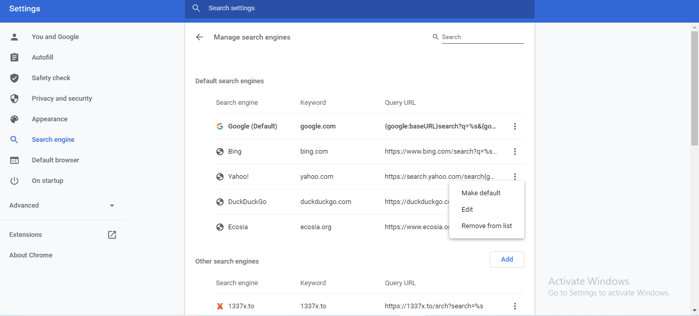Click the globe icon beside DuckDuckGo
This screenshot has height=316, width=699.
point(220,202)
